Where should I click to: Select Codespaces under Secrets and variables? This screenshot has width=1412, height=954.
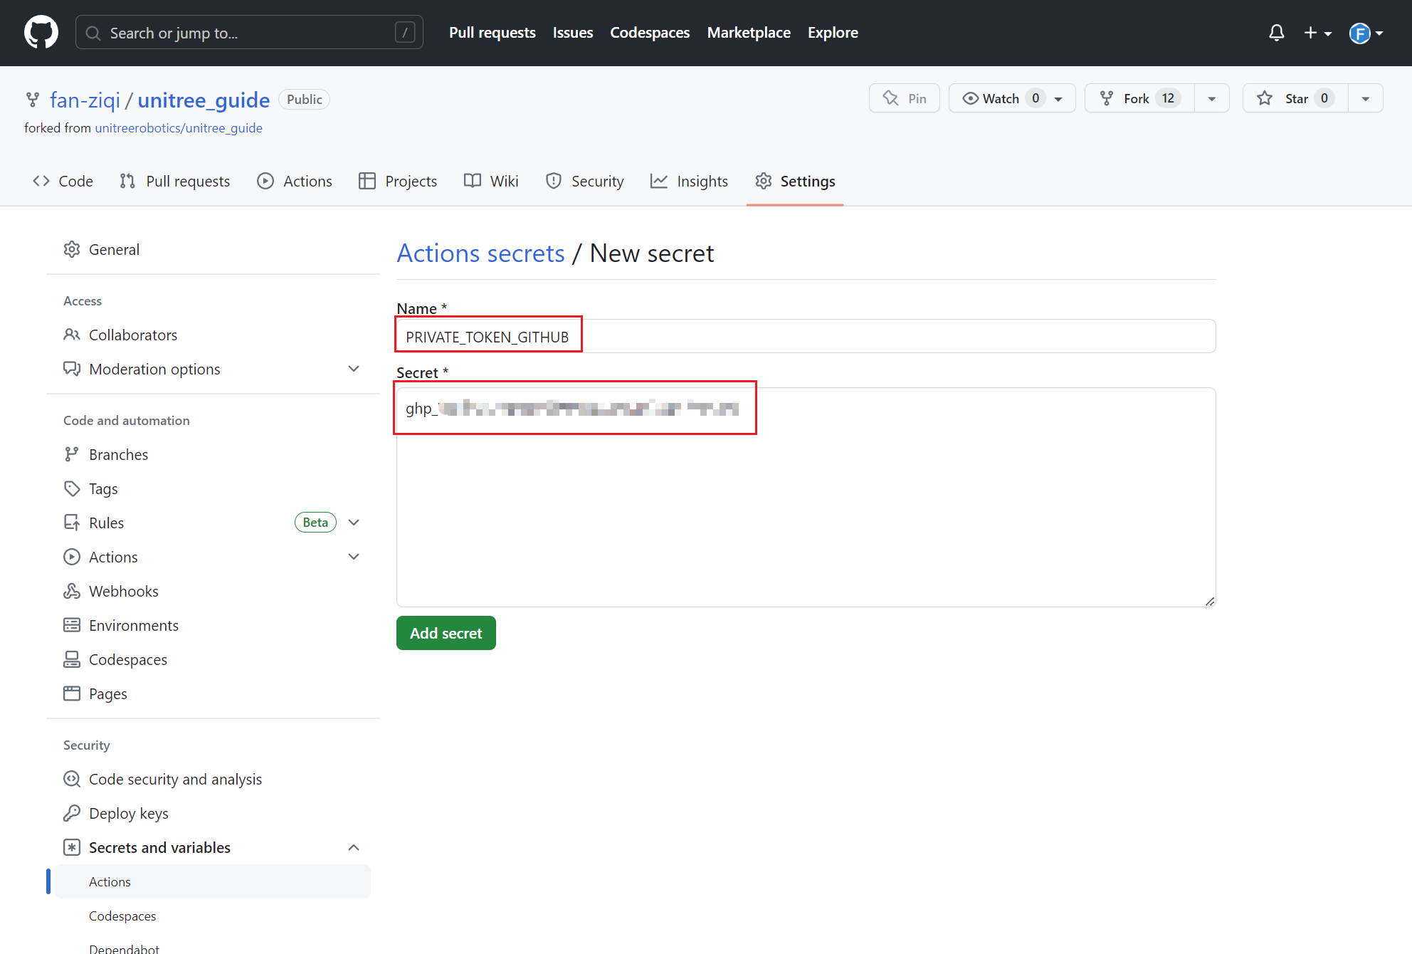213,916
